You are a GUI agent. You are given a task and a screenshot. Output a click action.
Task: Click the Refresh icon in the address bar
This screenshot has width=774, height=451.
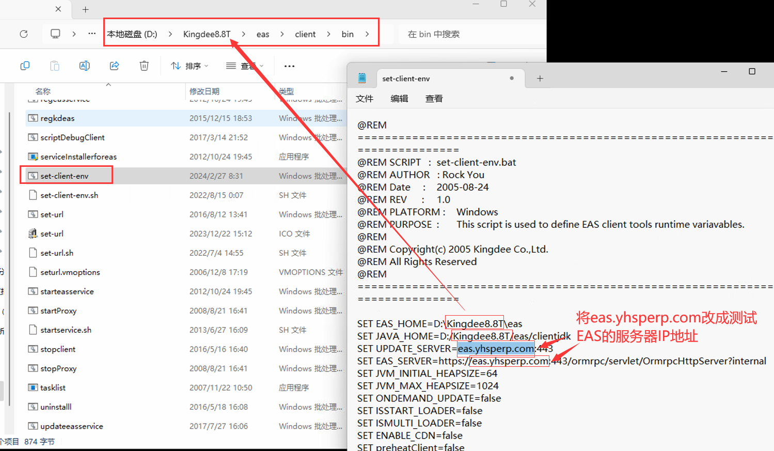pos(23,34)
